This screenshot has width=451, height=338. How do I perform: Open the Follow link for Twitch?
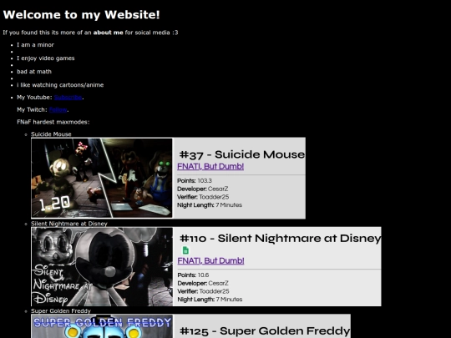coord(58,110)
